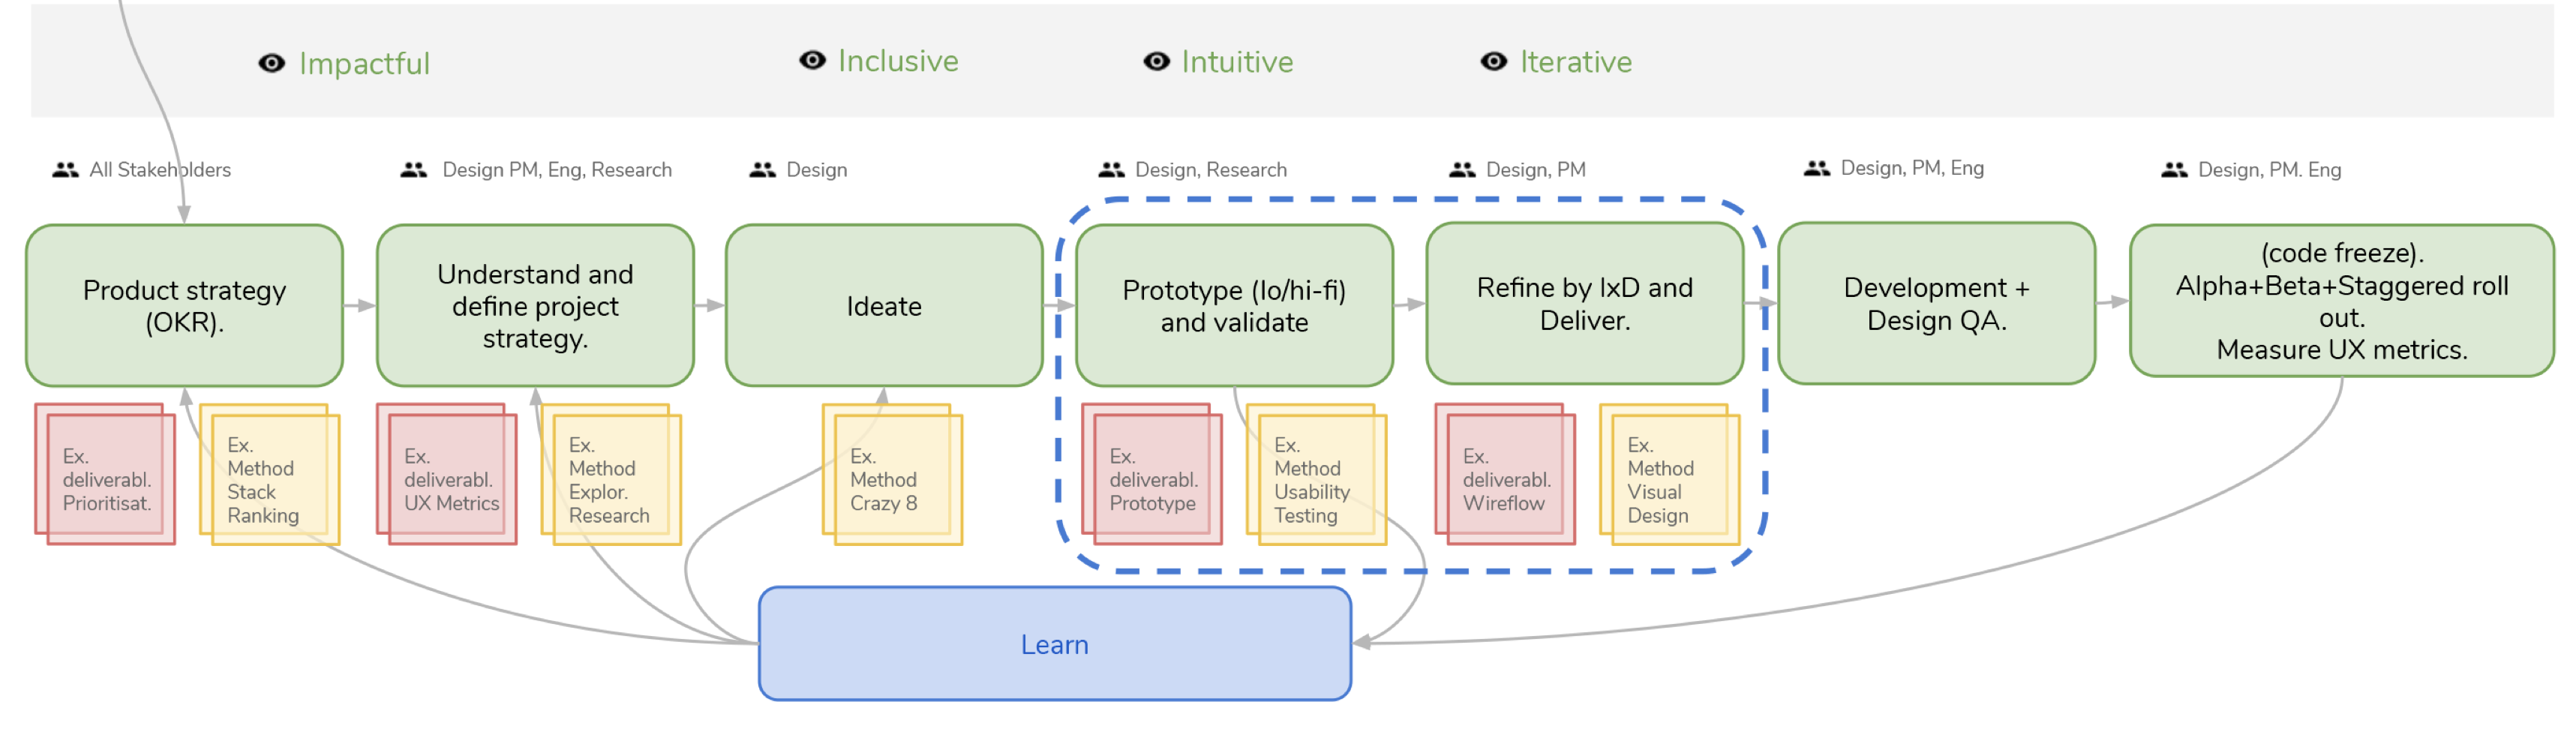Click the people icon above the Ideate box
The height and width of the screenshot is (732, 2576).
click(x=762, y=170)
